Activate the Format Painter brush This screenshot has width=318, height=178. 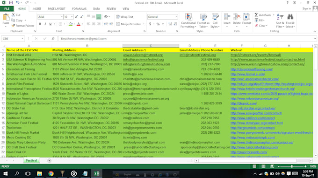tap(23, 26)
